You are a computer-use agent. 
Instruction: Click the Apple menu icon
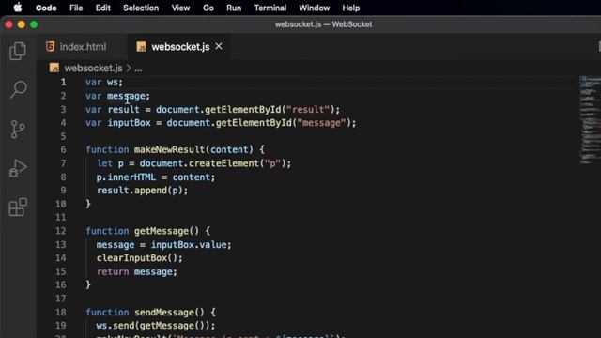[18, 8]
